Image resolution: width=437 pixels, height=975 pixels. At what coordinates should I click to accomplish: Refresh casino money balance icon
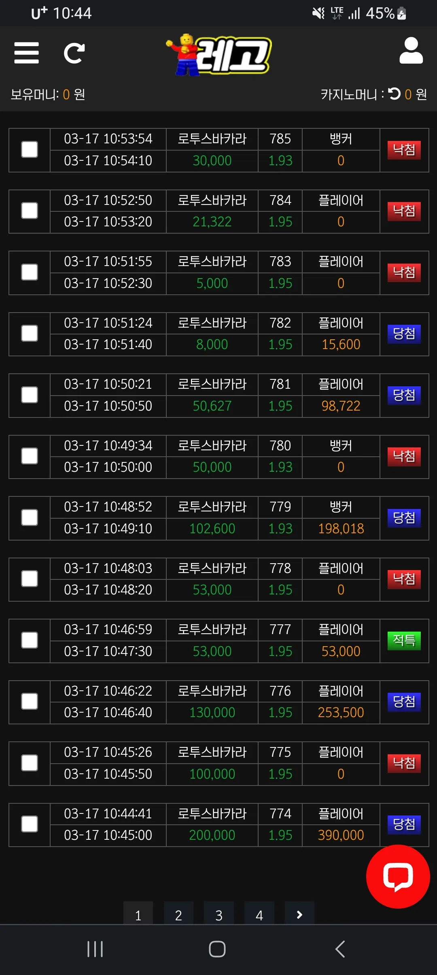coord(394,94)
